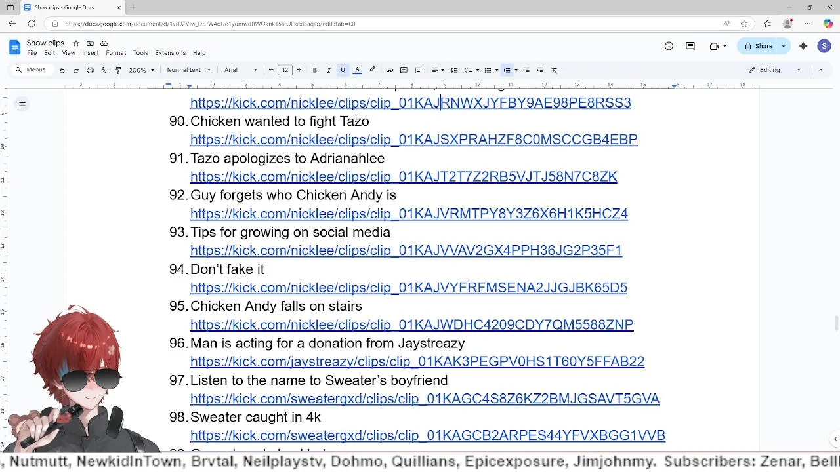
Task: Open the text color picker
Action: point(357,70)
